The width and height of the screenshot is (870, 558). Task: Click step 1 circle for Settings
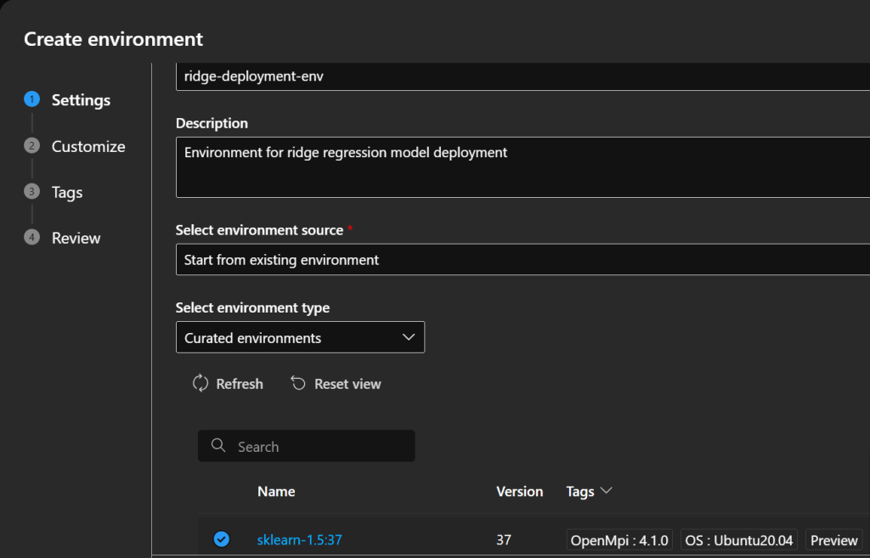32,99
